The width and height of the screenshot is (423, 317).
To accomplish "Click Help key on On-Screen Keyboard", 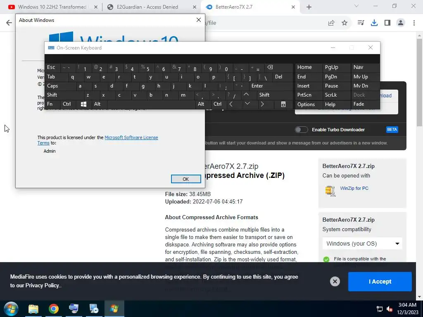I will click(x=336, y=104).
